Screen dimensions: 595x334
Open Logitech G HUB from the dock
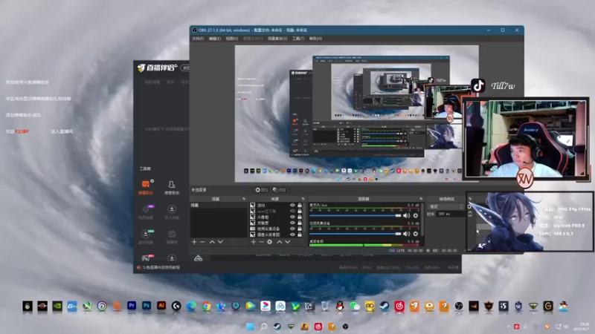pyautogui.click(x=176, y=306)
